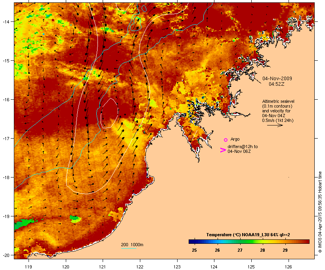Click the '0.5m/s (1kt 24h)' label
This screenshot has height=270, width=325.
point(277,120)
